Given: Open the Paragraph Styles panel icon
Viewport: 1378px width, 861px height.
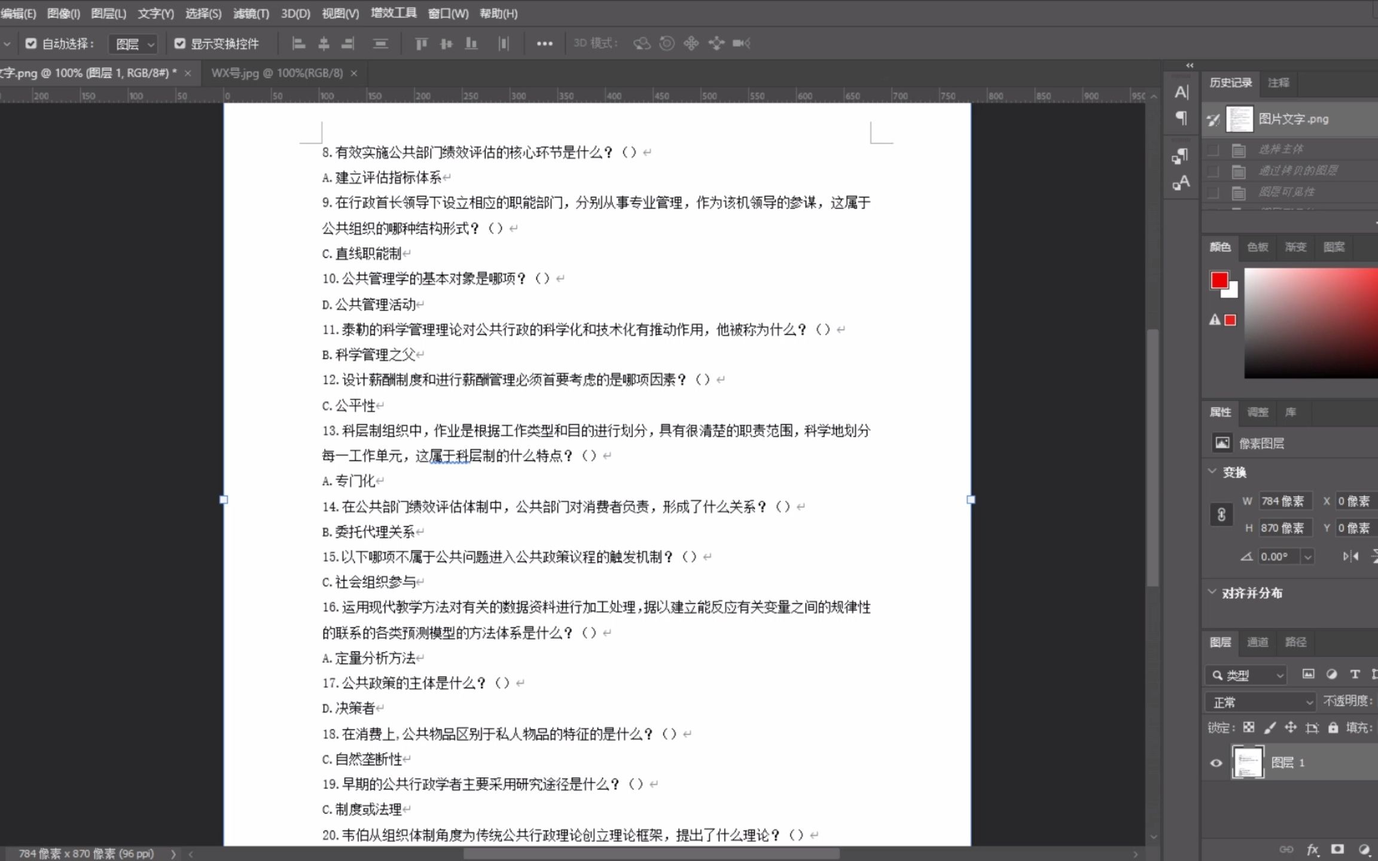Looking at the screenshot, I should 1181,155.
